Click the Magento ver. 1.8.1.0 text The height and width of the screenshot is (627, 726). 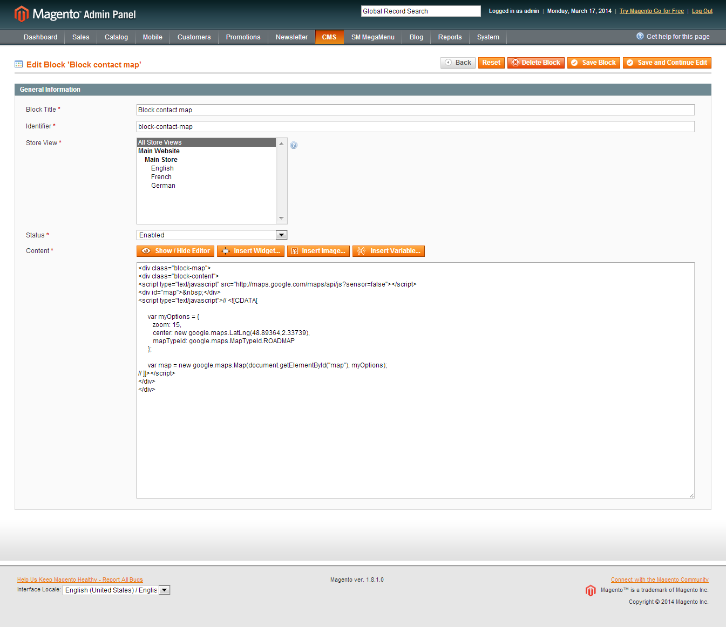click(357, 580)
